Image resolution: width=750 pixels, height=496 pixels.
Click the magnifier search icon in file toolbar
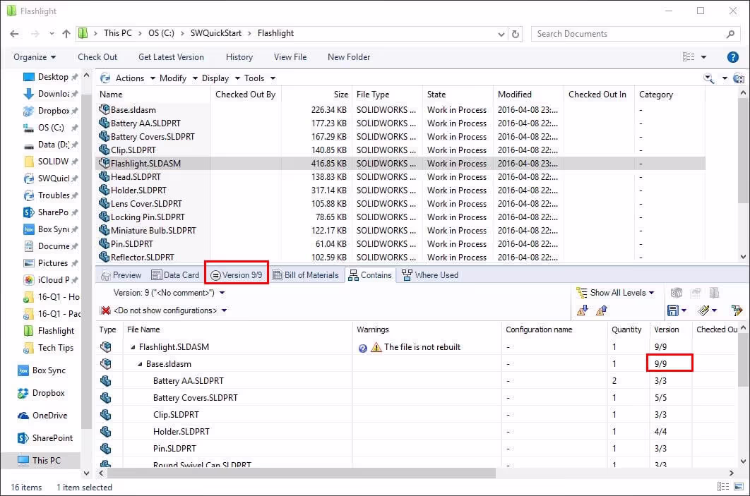click(x=709, y=78)
